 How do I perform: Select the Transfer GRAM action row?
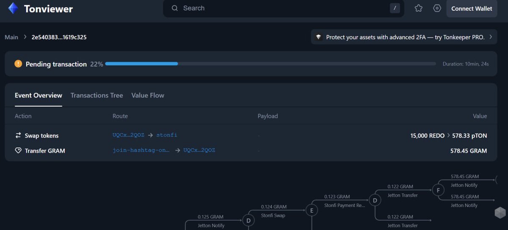click(251, 151)
